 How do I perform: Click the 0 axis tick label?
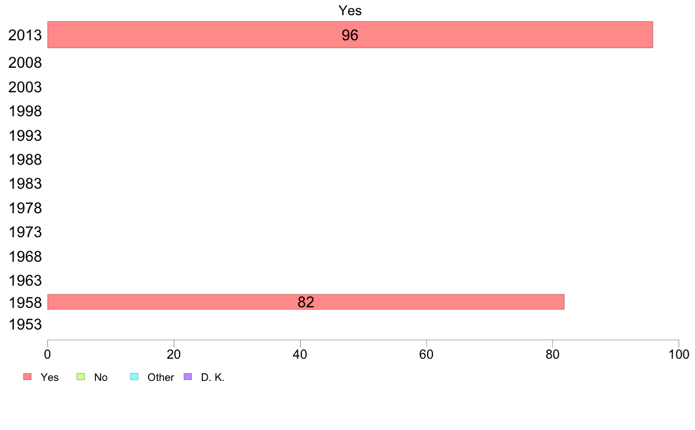pyautogui.click(x=47, y=354)
